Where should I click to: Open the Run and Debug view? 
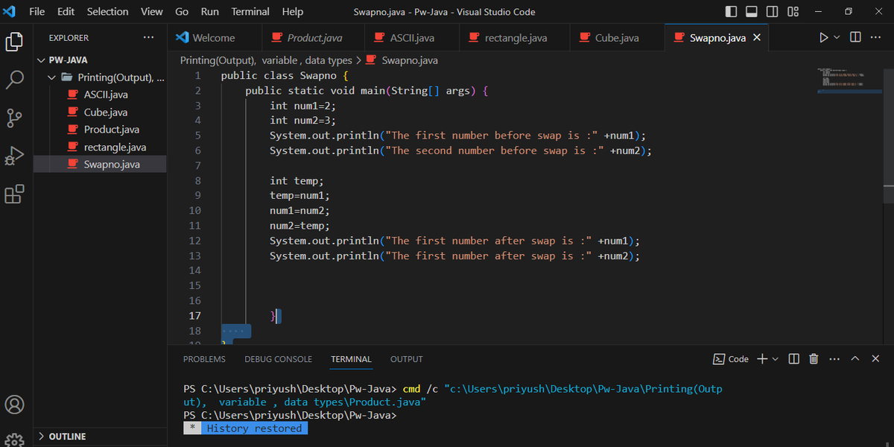(x=14, y=156)
